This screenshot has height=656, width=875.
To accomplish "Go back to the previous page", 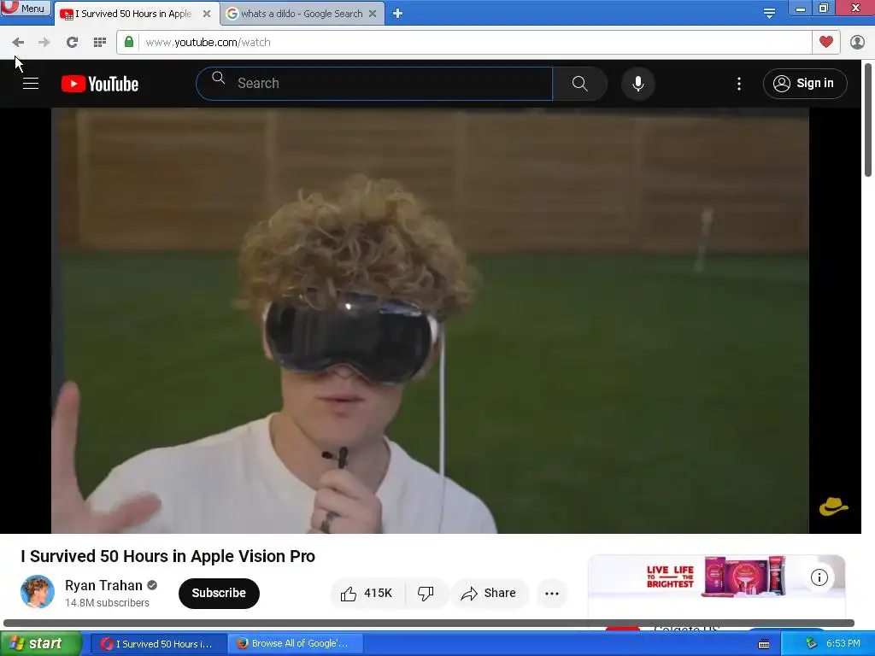I will 18,43.
